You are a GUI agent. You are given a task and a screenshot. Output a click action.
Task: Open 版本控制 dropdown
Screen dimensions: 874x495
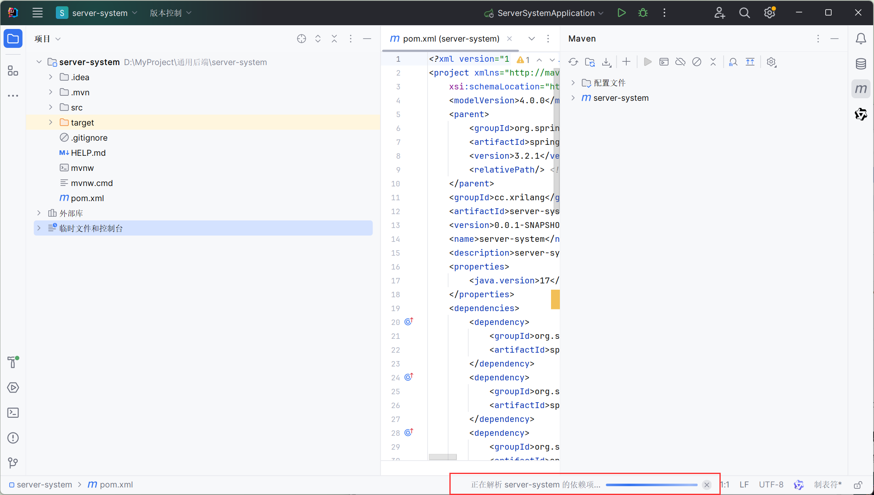[171, 13]
